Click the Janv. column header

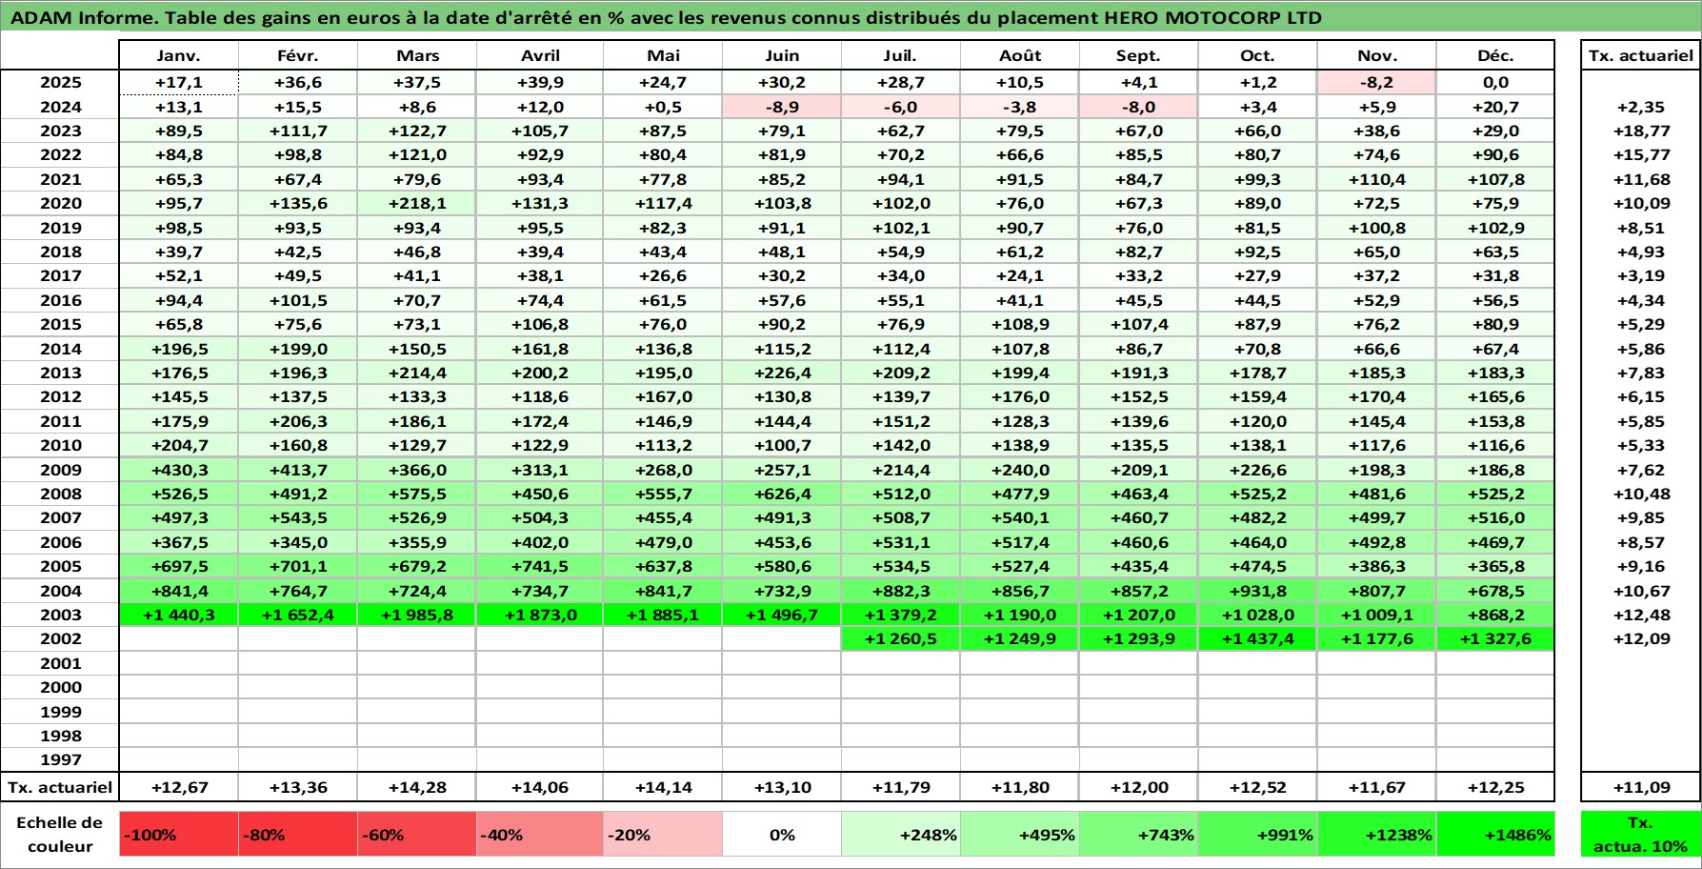tap(179, 55)
